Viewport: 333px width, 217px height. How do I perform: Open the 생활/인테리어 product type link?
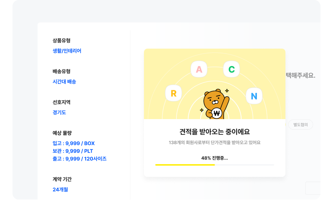click(x=67, y=51)
